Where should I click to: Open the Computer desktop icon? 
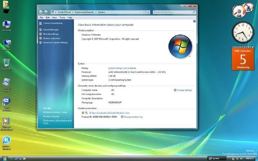pyautogui.click(x=6, y=26)
